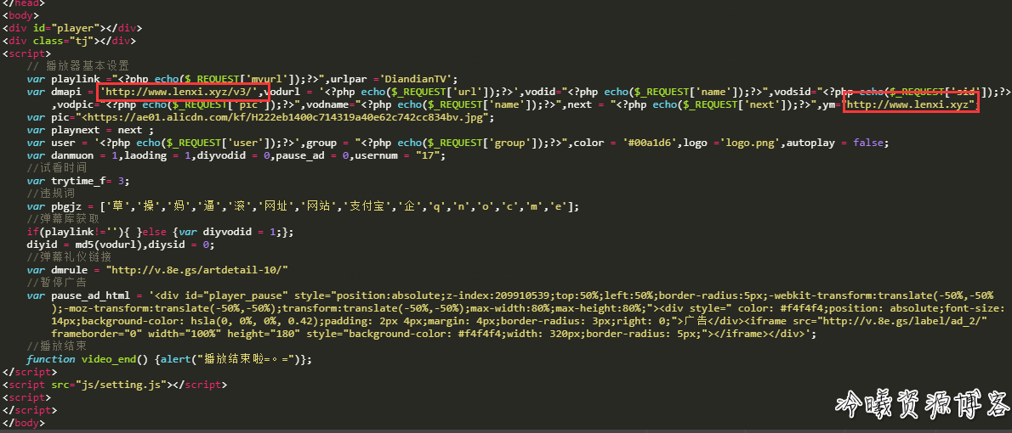Click the usernum value "17"

point(427,155)
